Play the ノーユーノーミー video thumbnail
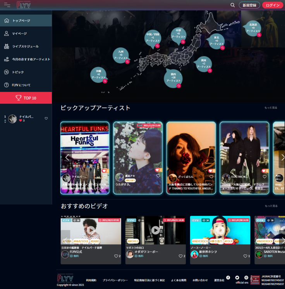This screenshot has width=285, height=289. pyautogui.click(x=220, y=231)
